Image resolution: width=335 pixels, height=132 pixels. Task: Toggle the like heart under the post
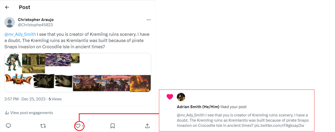click(78, 126)
